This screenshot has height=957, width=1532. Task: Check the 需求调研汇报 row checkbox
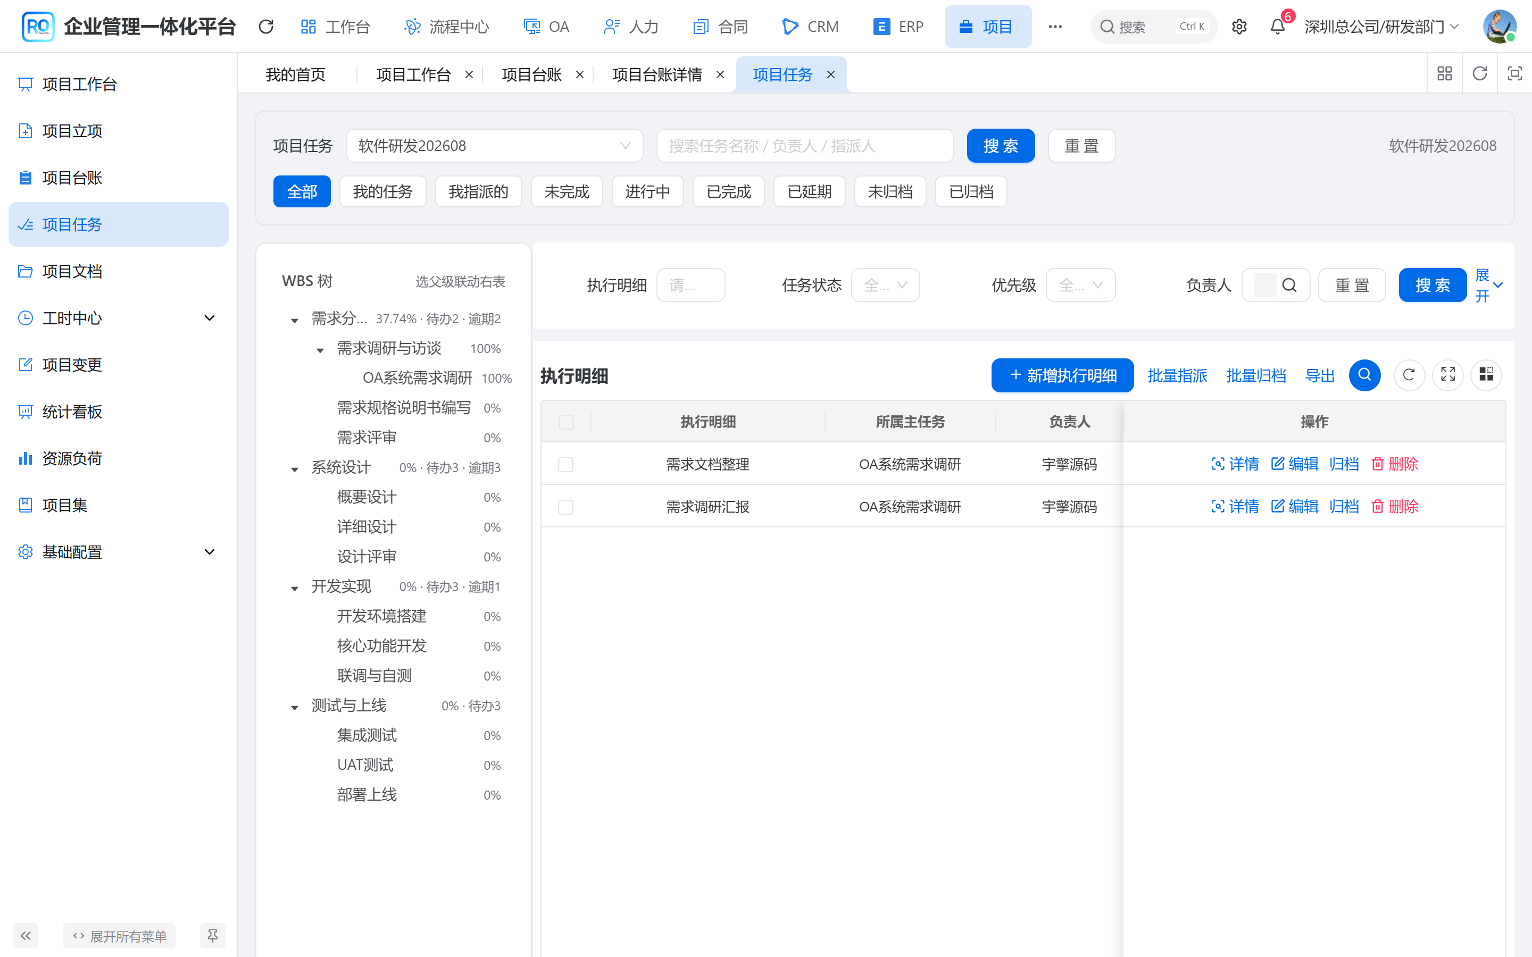(566, 507)
